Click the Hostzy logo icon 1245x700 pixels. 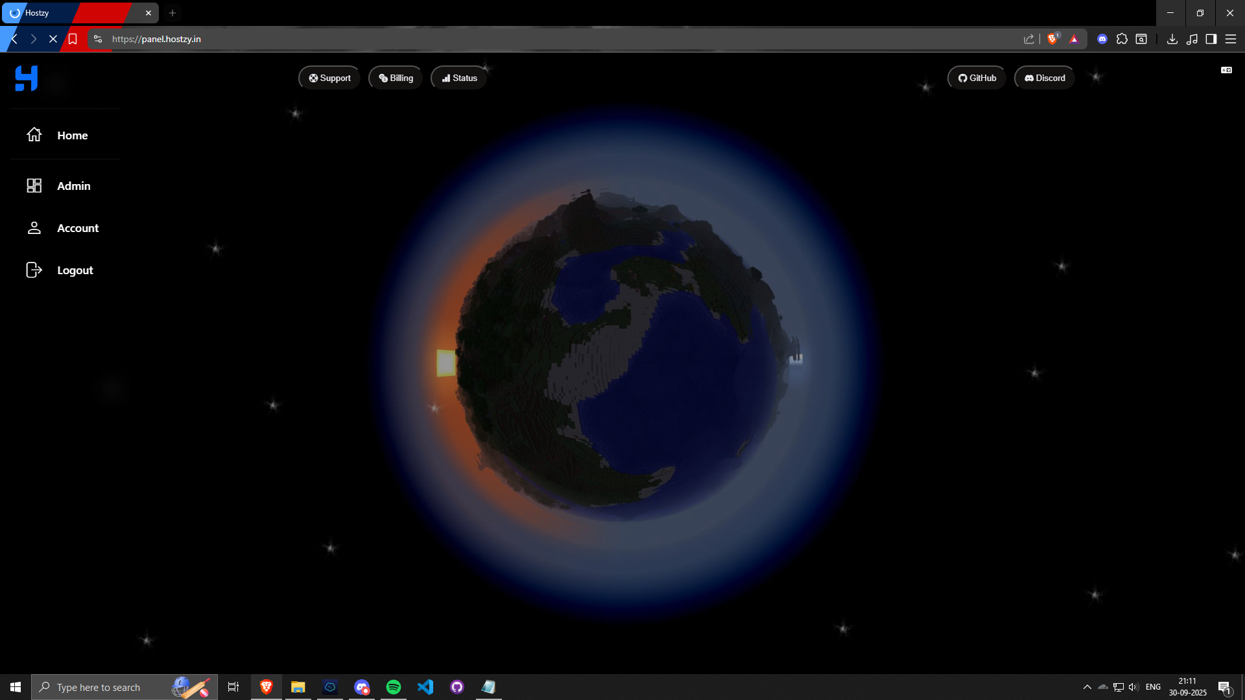26,78
